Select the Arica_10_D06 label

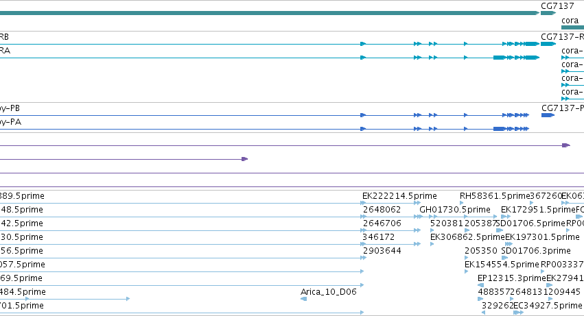329,292
